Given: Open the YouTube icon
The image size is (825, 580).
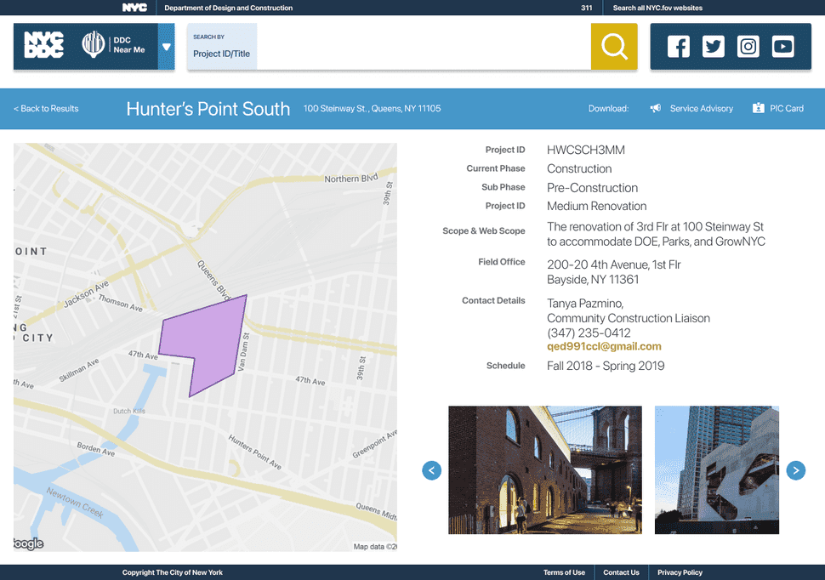Looking at the screenshot, I should 783,46.
